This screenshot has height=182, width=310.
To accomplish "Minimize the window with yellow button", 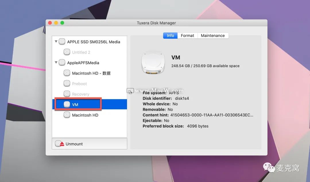I will [56, 23].
